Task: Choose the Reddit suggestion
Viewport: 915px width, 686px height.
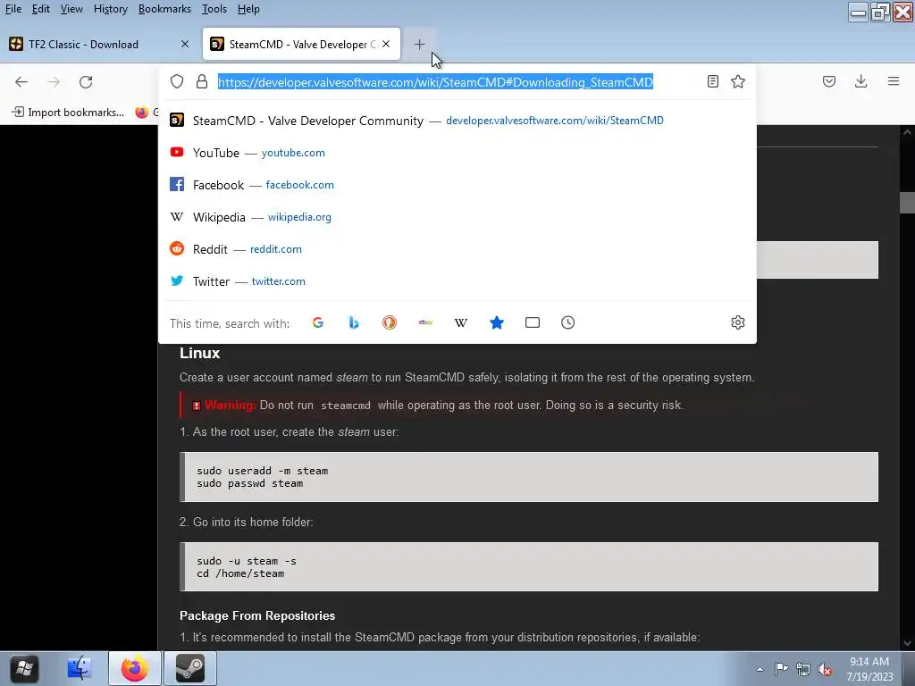Action: pos(457,249)
